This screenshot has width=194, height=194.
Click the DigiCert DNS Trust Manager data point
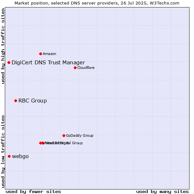(x=9, y=63)
